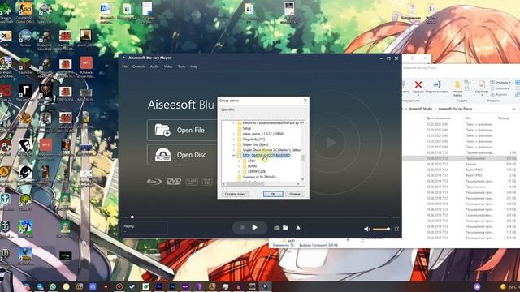
Task: Click the Terraria desktop icon
Action: coord(25,38)
